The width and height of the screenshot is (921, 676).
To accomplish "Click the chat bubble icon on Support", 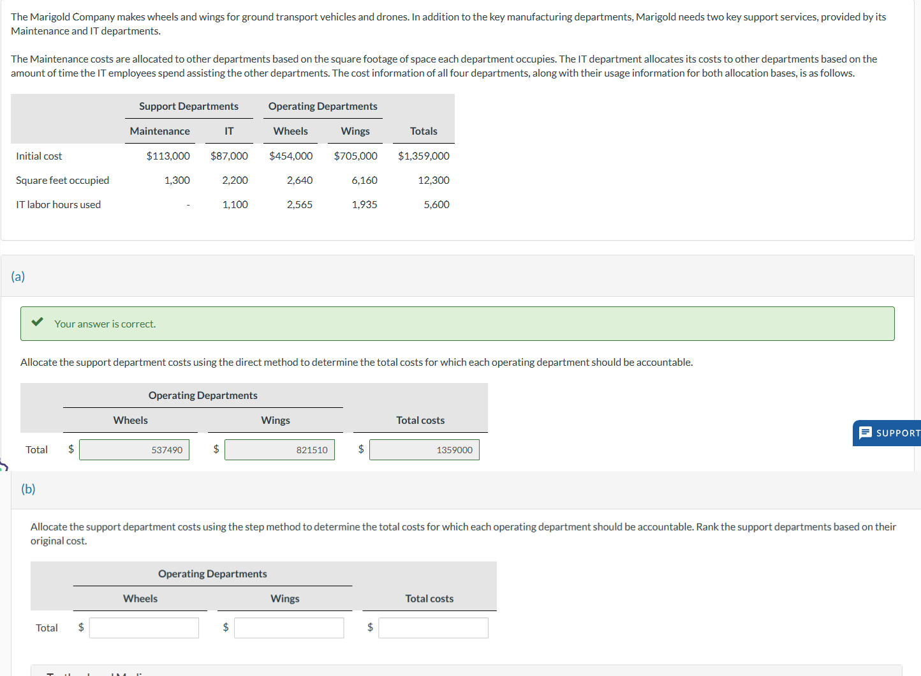I will coord(866,433).
